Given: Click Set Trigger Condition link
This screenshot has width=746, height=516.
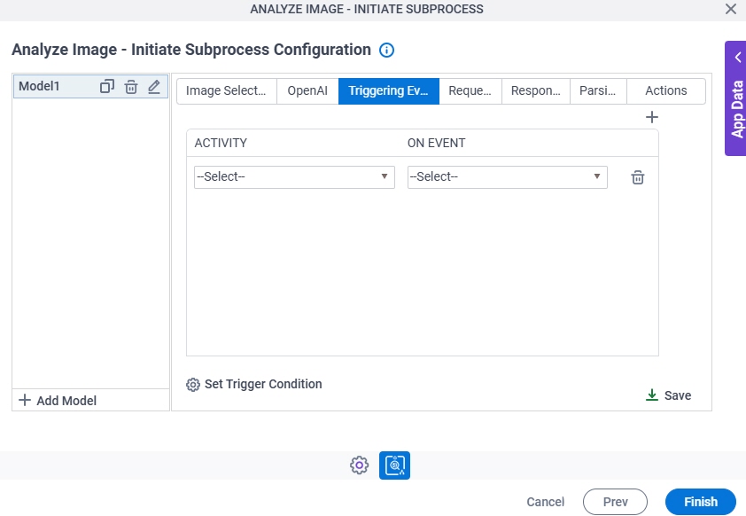Looking at the screenshot, I should point(263,384).
